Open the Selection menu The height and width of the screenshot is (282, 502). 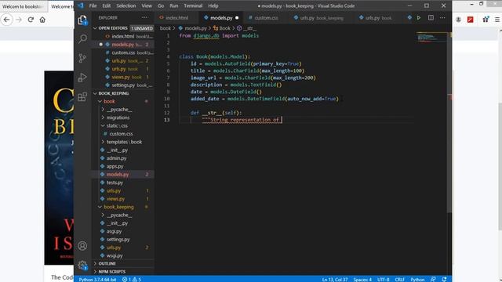coord(125,5)
